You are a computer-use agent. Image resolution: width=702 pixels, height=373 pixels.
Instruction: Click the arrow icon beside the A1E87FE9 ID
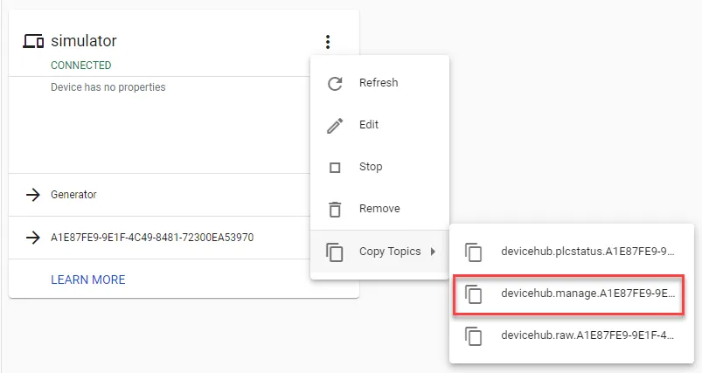coord(32,238)
